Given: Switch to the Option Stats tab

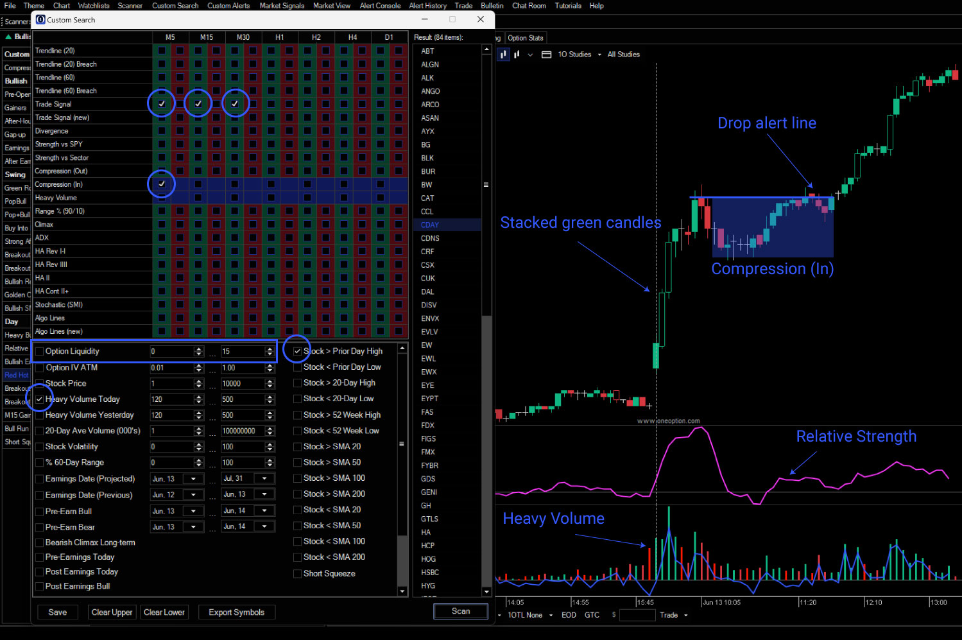Looking at the screenshot, I should (x=526, y=37).
